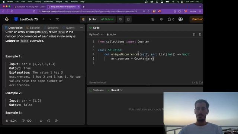Click the bookmark icon in address bar
The height and width of the screenshot is (134, 238).
tap(34, 12)
